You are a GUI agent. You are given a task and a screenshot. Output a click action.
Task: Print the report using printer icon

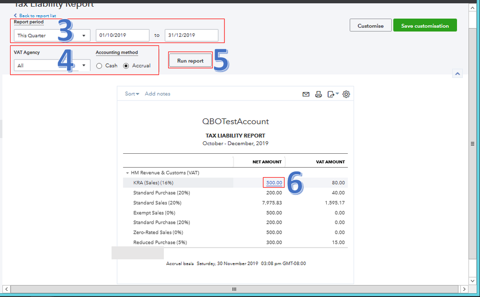319,94
